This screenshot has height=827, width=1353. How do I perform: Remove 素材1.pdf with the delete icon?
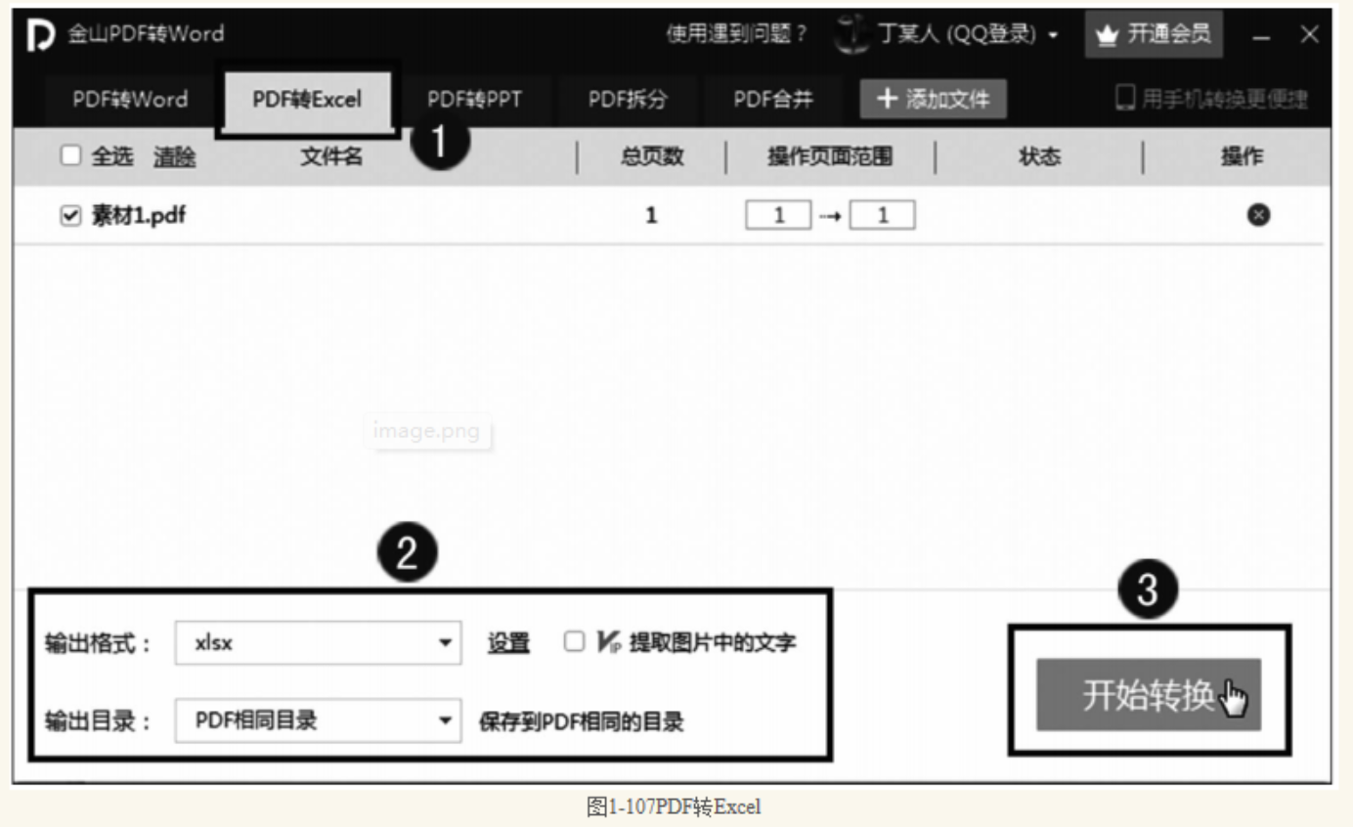click(x=1259, y=215)
